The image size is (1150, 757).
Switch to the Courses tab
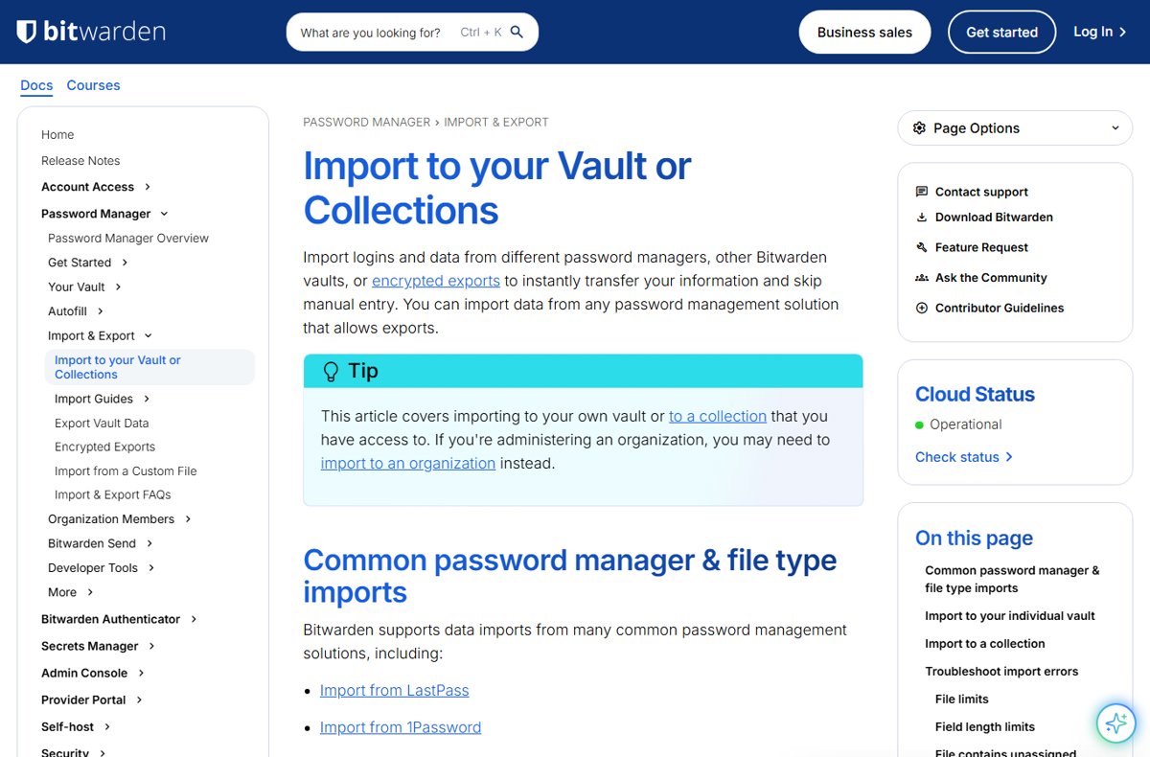pos(93,85)
